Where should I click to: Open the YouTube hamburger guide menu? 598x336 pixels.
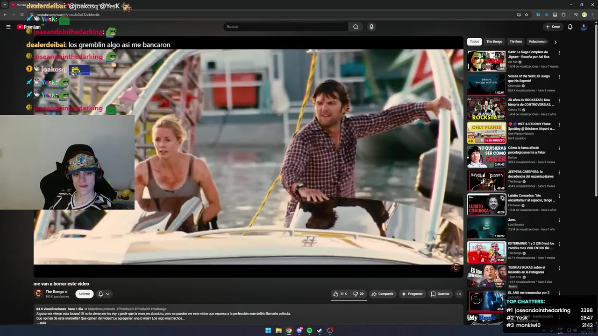click(8, 27)
